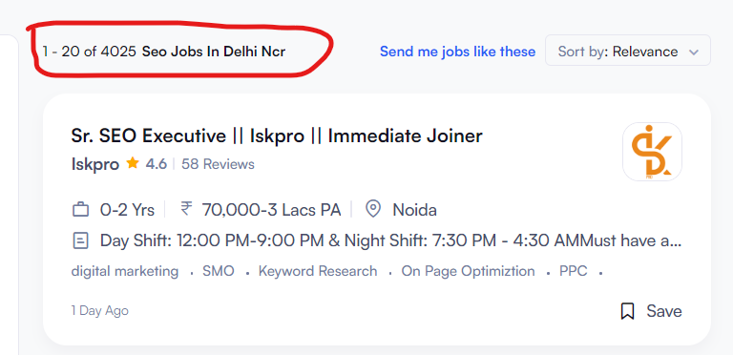Click the job description document icon
Image resolution: width=733 pixels, height=355 pixels.
pyautogui.click(x=80, y=241)
